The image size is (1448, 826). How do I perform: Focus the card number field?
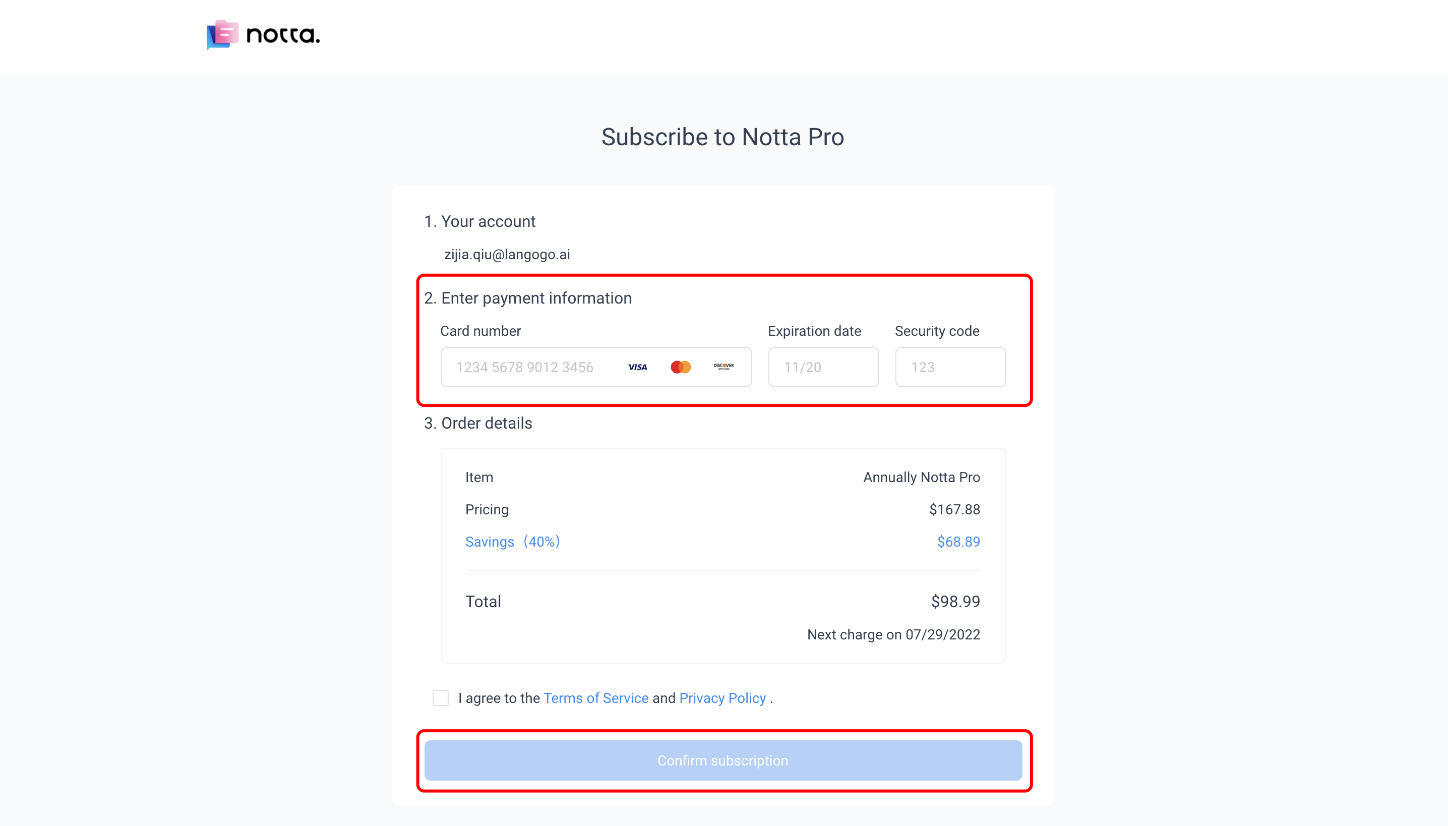point(596,367)
